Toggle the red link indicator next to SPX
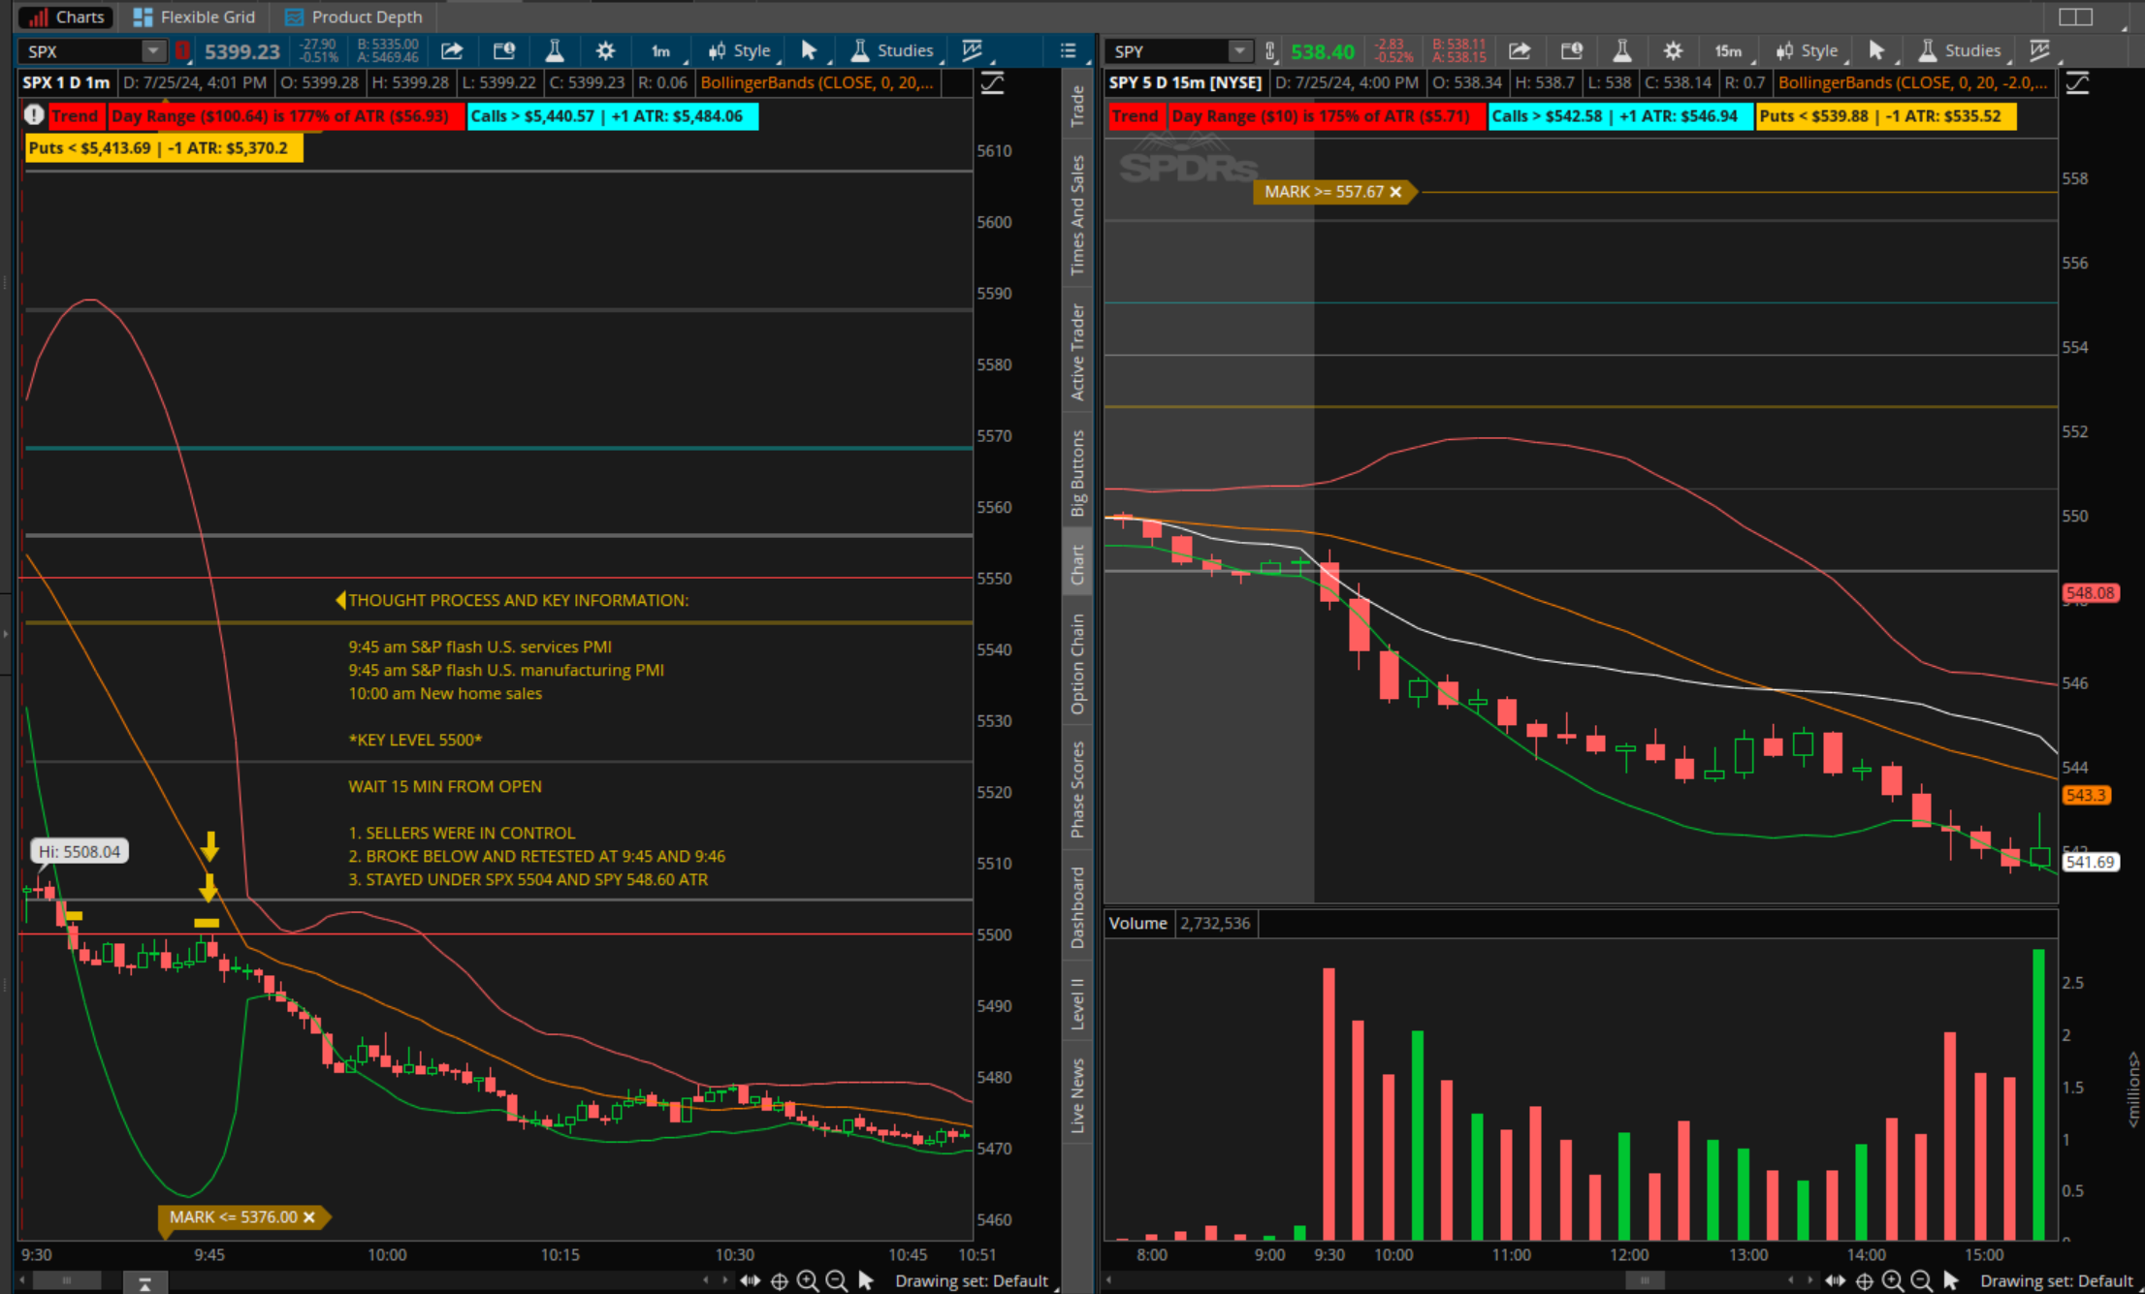 click(x=182, y=50)
